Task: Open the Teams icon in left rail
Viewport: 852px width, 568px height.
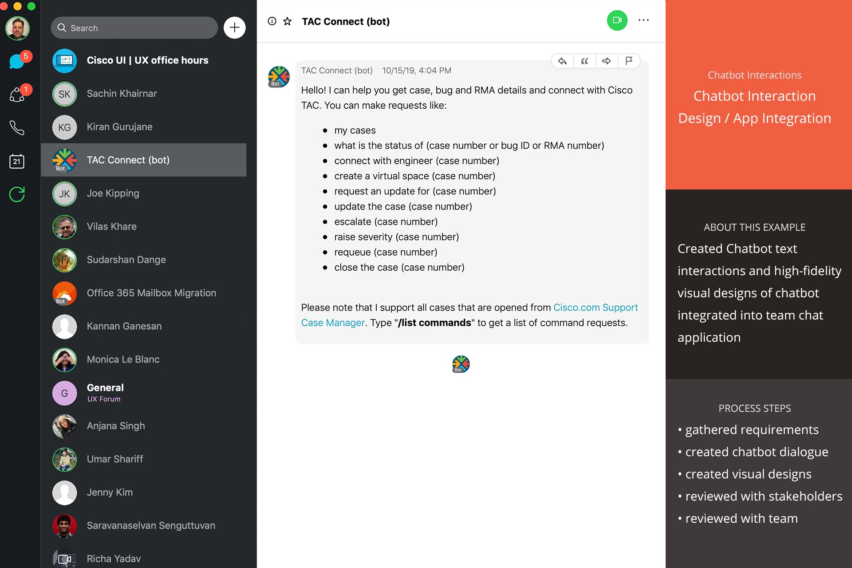Action: tap(17, 95)
